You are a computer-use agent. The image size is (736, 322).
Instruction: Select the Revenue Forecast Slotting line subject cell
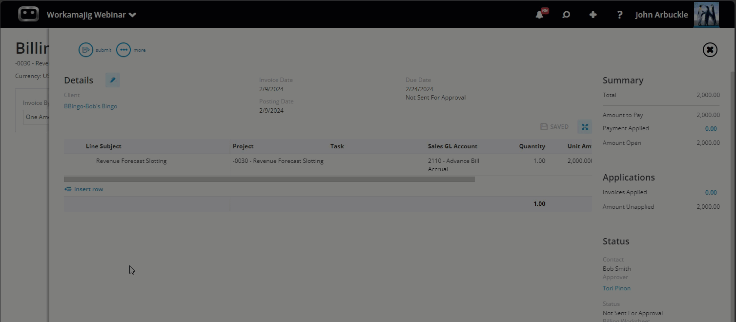(x=131, y=161)
